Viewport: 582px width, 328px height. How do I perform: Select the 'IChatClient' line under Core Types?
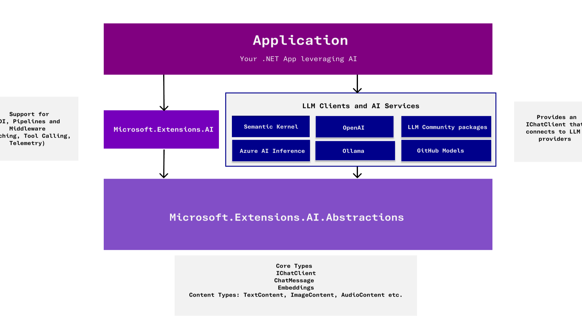click(296, 273)
